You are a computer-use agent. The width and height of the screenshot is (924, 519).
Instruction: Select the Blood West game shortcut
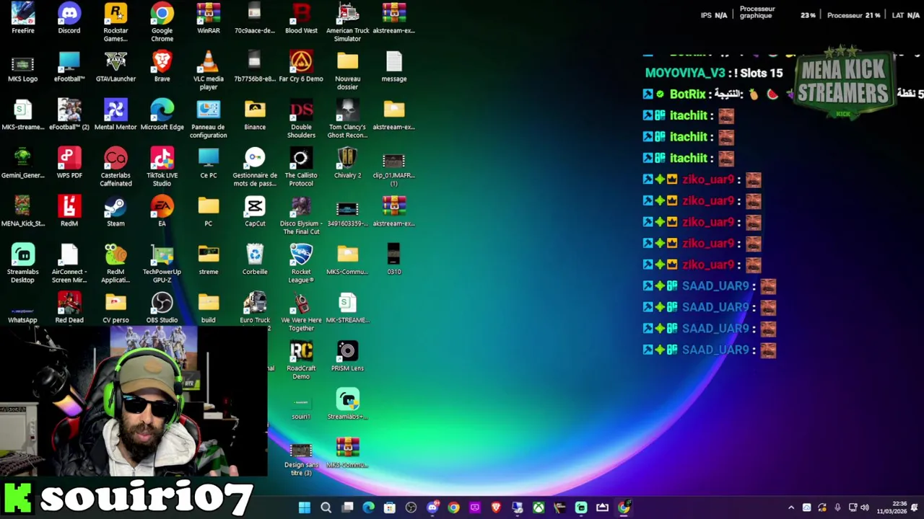(301, 18)
